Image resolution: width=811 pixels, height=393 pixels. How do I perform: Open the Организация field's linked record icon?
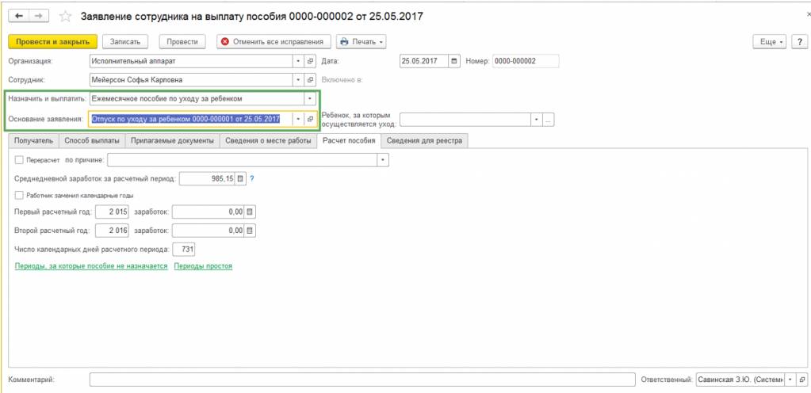tap(310, 61)
